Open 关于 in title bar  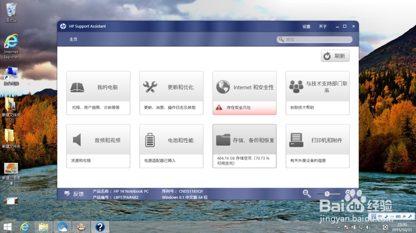pyautogui.click(x=323, y=27)
